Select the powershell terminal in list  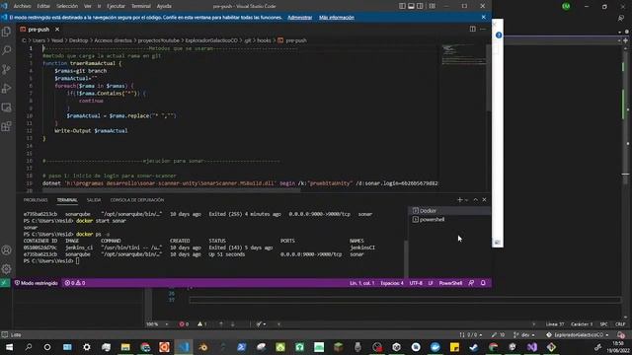tap(450, 219)
